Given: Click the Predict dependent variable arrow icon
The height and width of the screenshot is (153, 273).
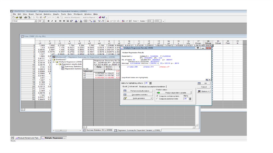Looking at the screenshot, I should [x=158, y=92].
